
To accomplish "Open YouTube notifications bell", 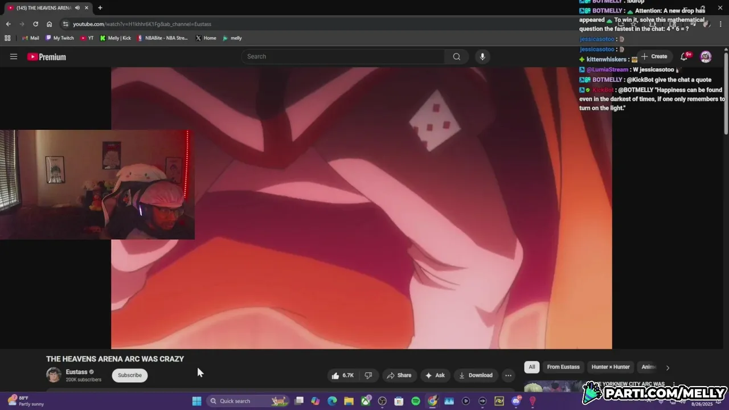I will tap(685, 56).
